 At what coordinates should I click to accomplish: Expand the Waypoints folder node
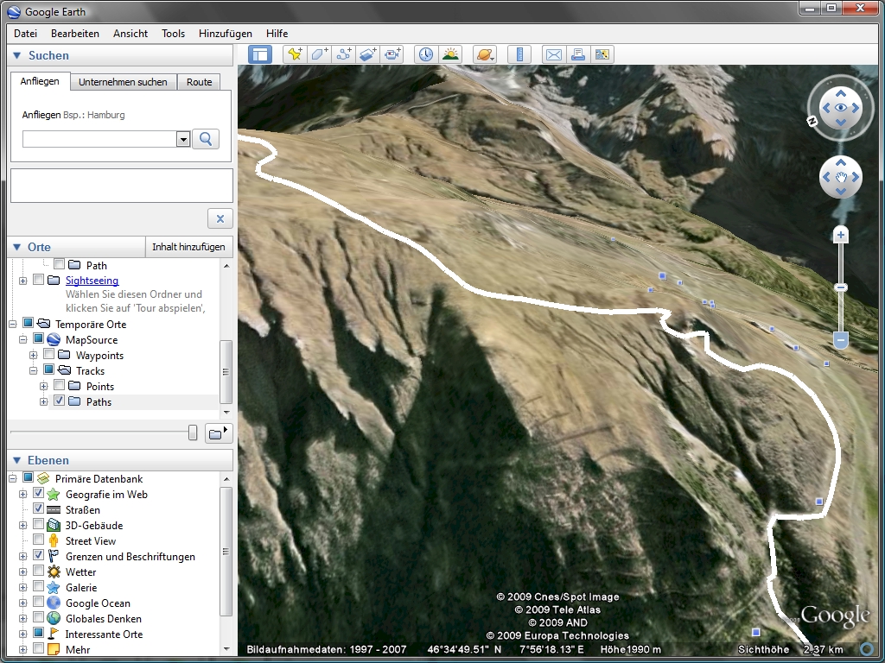[34, 355]
